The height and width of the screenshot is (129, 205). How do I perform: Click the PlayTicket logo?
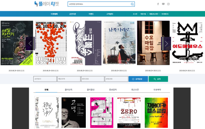48,4
